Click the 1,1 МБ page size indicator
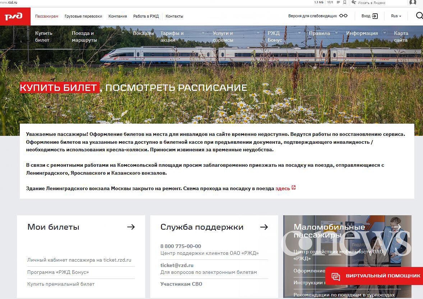423x299 pixels. (x=319, y=3)
